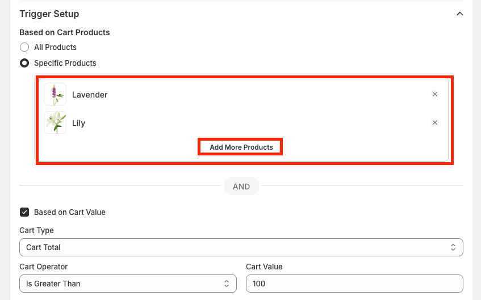Click into the Cart Value input field
The width and height of the screenshot is (481, 300).
click(x=354, y=283)
